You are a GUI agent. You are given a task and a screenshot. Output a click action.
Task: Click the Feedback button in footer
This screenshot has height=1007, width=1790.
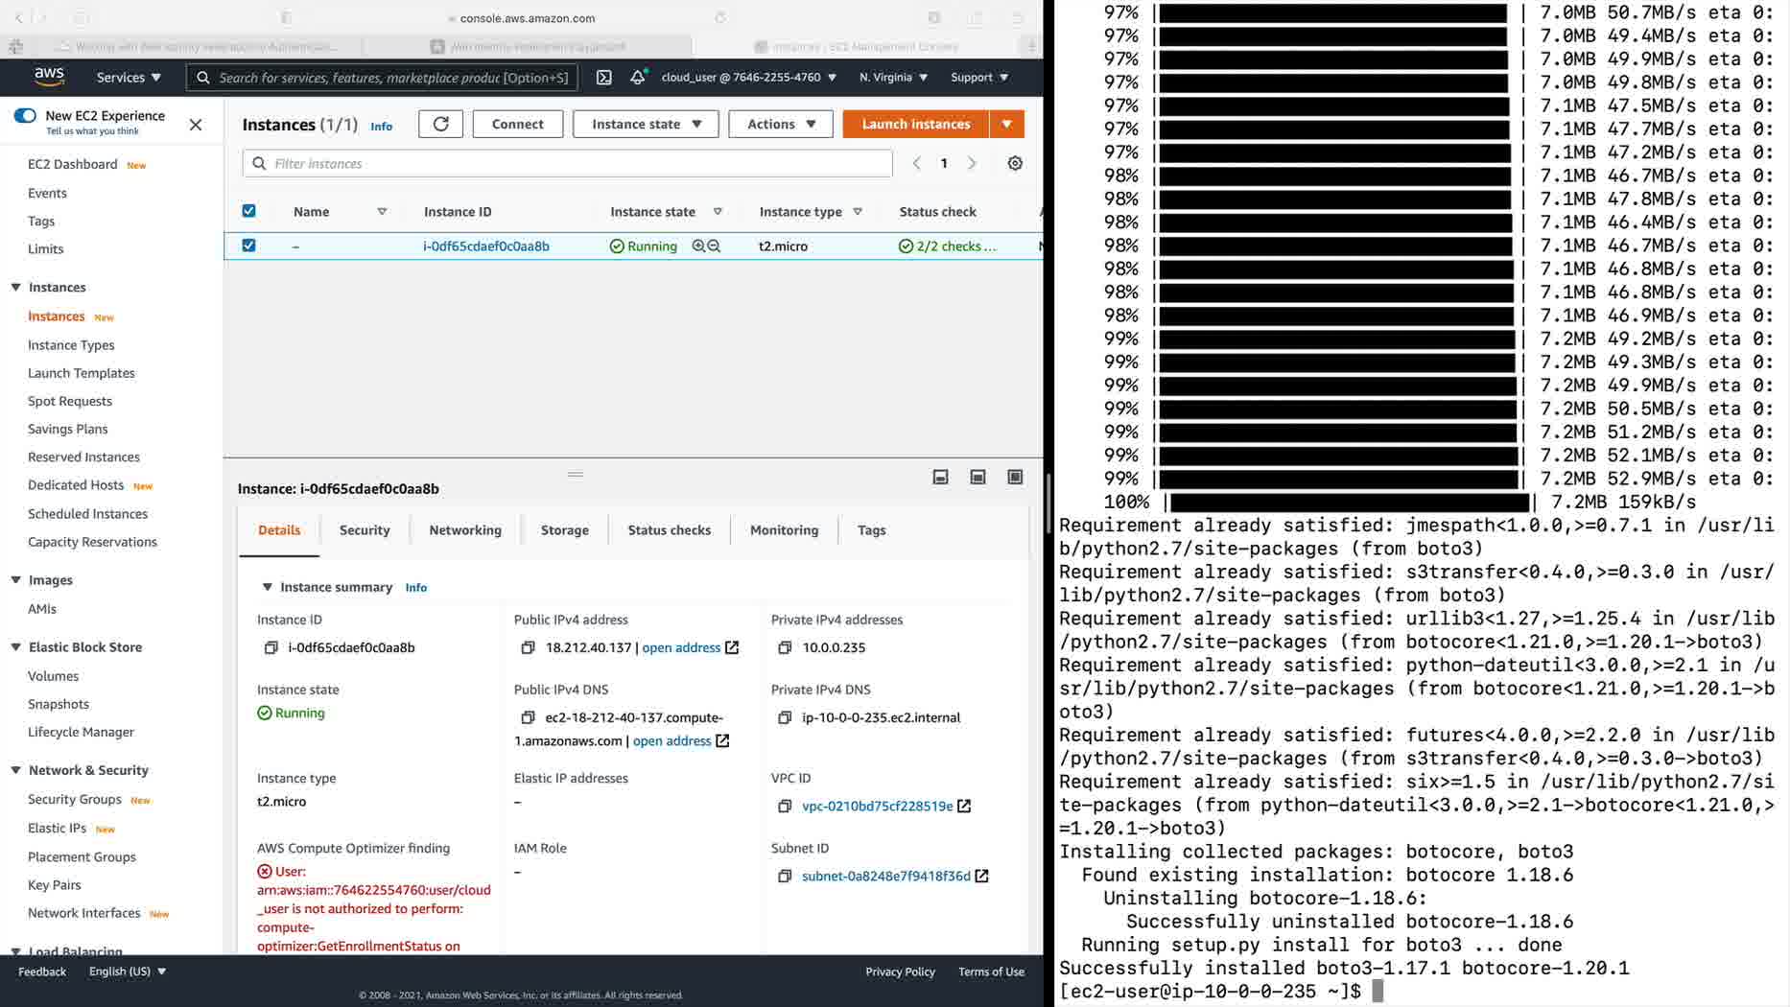coord(42,972)
